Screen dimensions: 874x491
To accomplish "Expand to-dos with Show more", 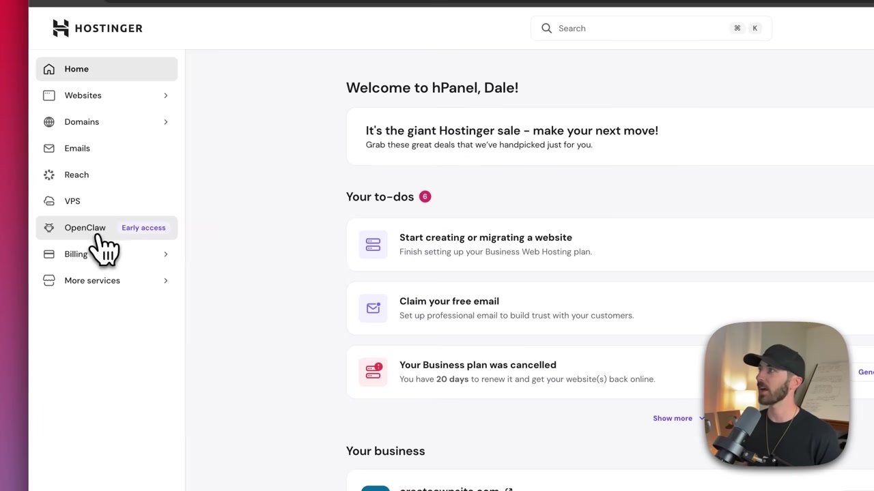I will tap(679, 418).
